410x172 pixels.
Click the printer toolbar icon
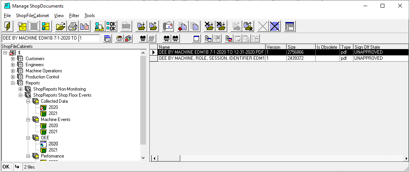(x=73, y=26)
